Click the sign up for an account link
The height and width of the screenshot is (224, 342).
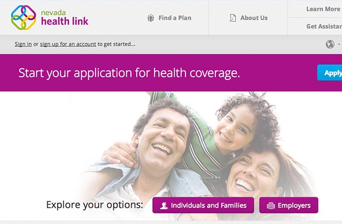tap(68, 44)
